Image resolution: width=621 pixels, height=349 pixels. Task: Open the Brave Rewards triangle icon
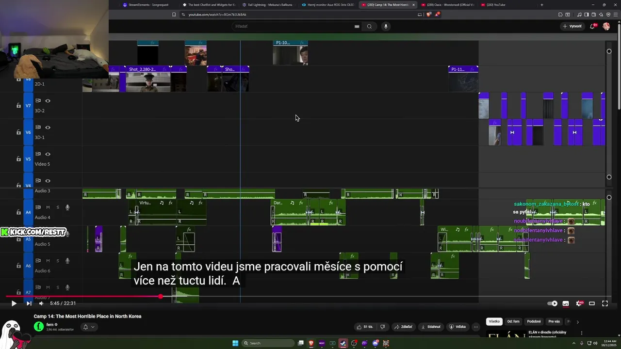[437, 15]
